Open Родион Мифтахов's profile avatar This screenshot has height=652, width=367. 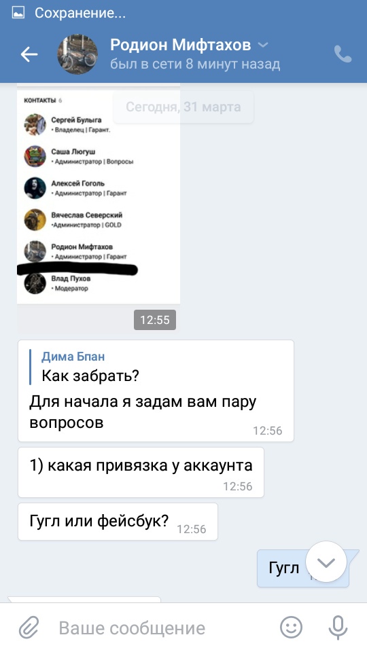pos(77,54)
